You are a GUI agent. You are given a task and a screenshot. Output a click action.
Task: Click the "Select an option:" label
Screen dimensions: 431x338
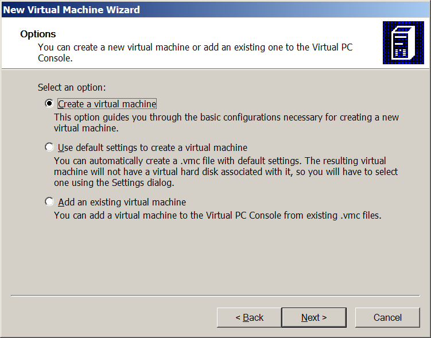tap(72, 88)
